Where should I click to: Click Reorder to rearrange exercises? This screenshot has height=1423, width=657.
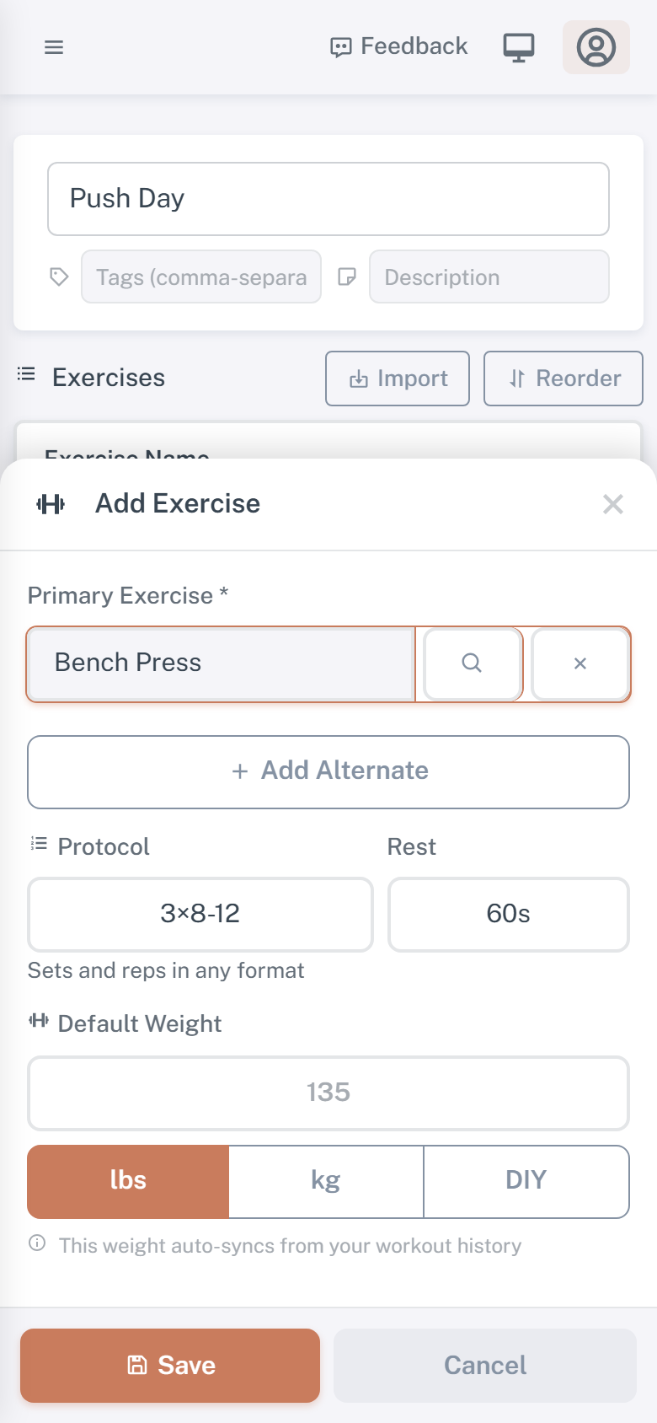[563, 378]
